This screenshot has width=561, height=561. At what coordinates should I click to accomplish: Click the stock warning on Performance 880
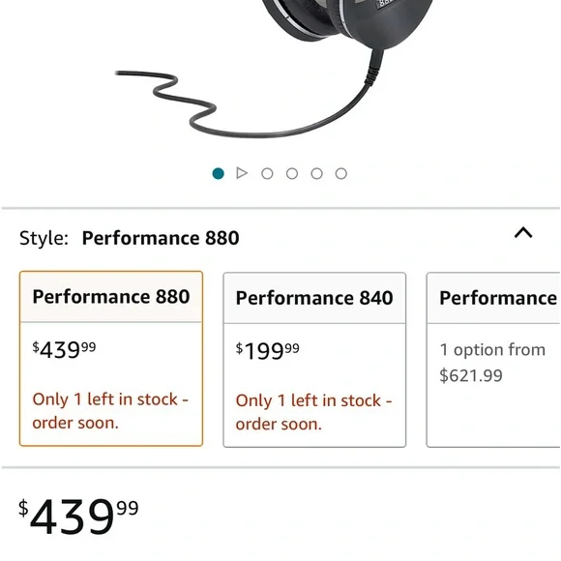pos(110,411)
